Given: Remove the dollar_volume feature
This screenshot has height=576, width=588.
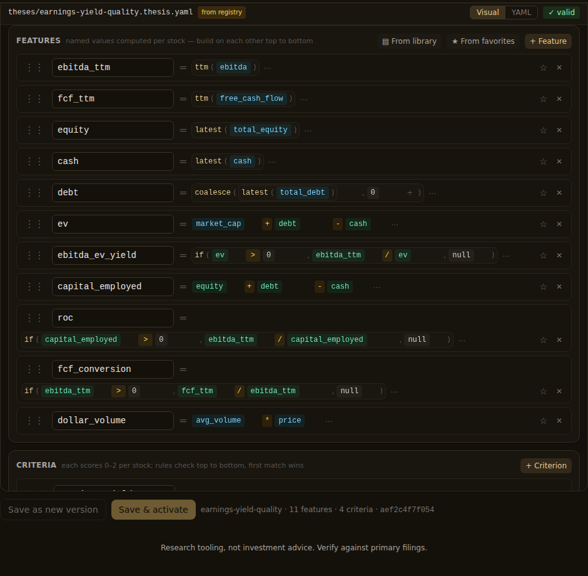Looking at the screenshot, I should [x=559, y=421].
